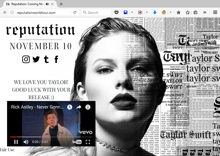Screen dimensions: 220x156
Task: Click the NOVEMBER 10 text
Action: click(x=41, y=46)
